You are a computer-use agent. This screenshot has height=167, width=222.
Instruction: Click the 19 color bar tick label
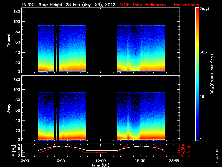202,97
